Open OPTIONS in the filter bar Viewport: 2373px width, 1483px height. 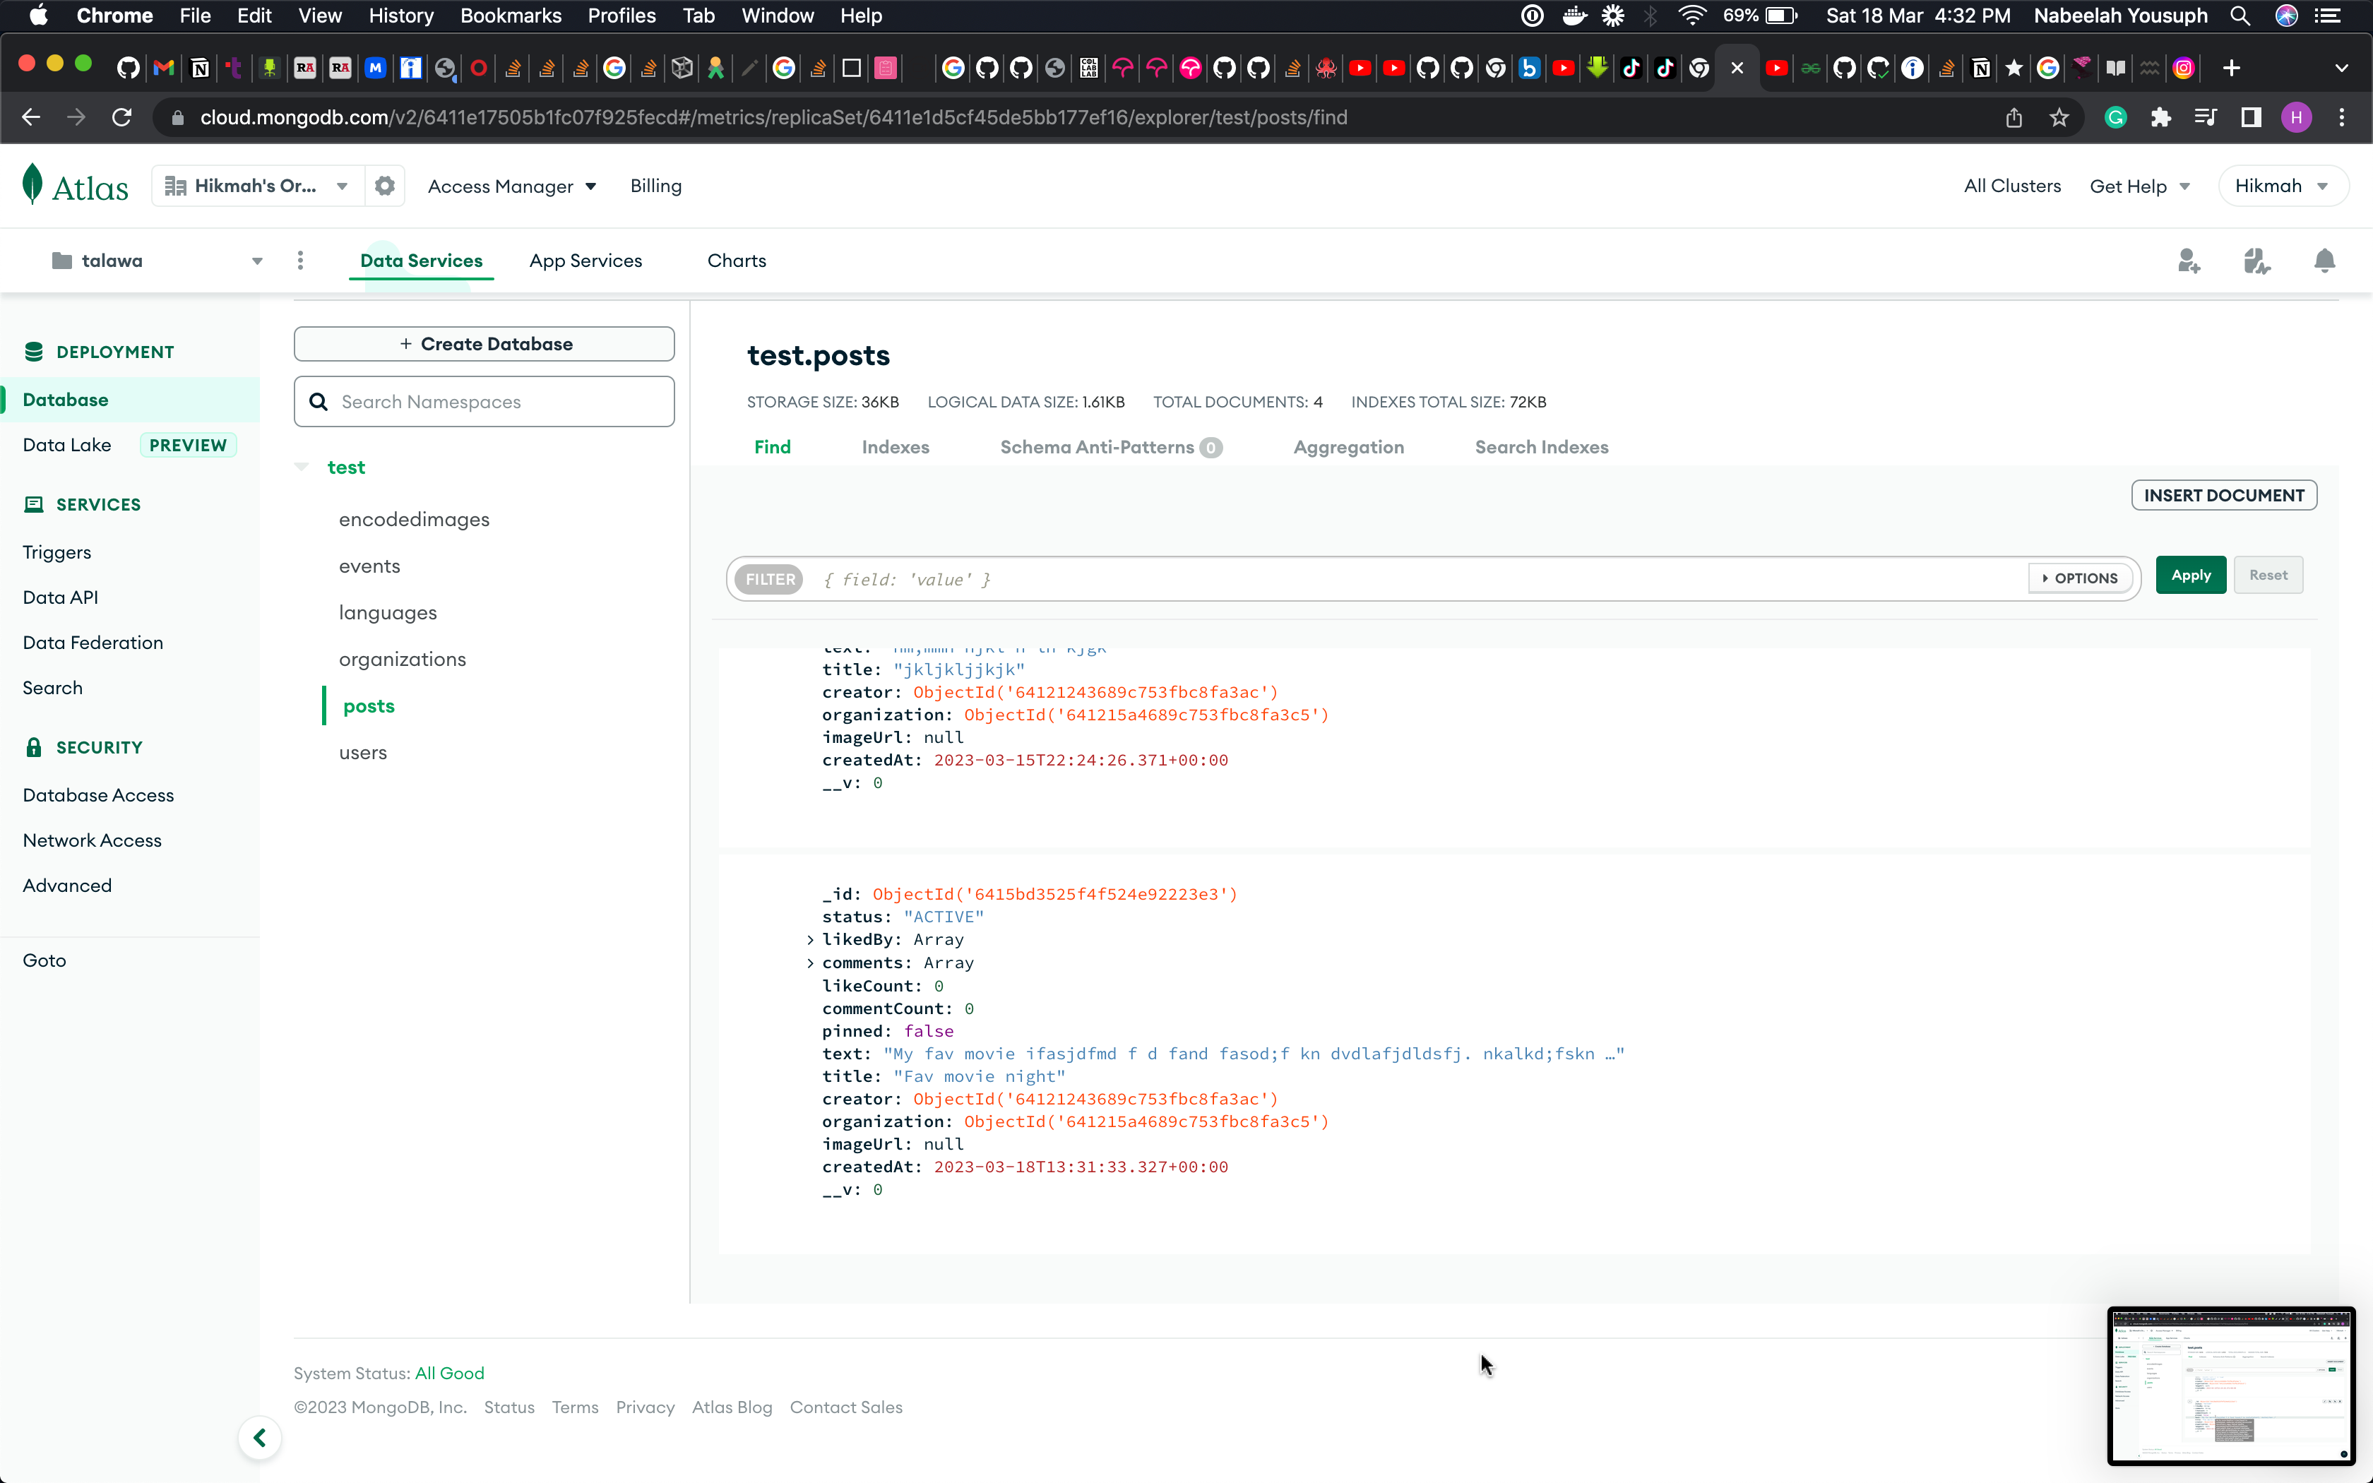pos(2080,578)
